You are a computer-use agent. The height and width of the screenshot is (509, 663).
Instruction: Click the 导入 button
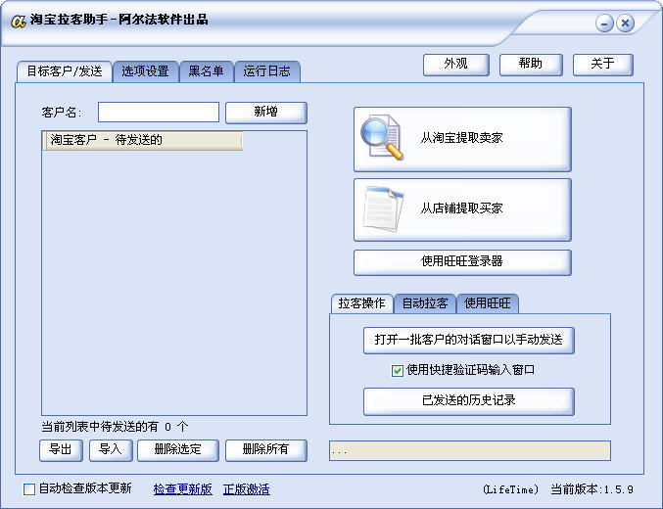tap(111, 450)
